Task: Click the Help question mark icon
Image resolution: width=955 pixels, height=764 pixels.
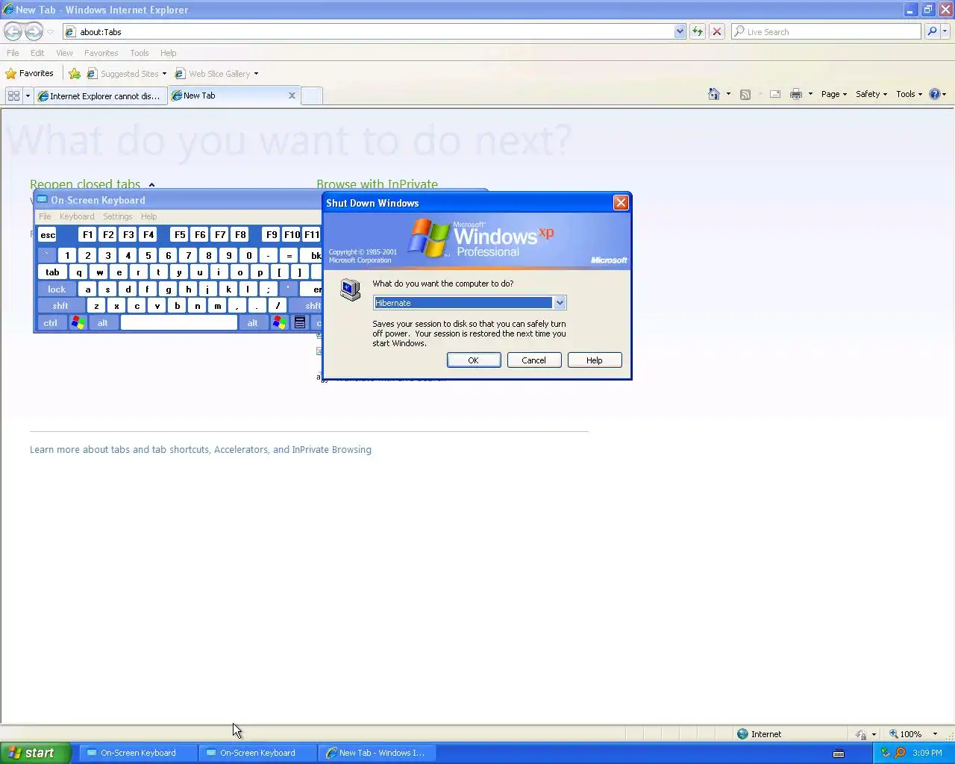Action: coord(934,94)
